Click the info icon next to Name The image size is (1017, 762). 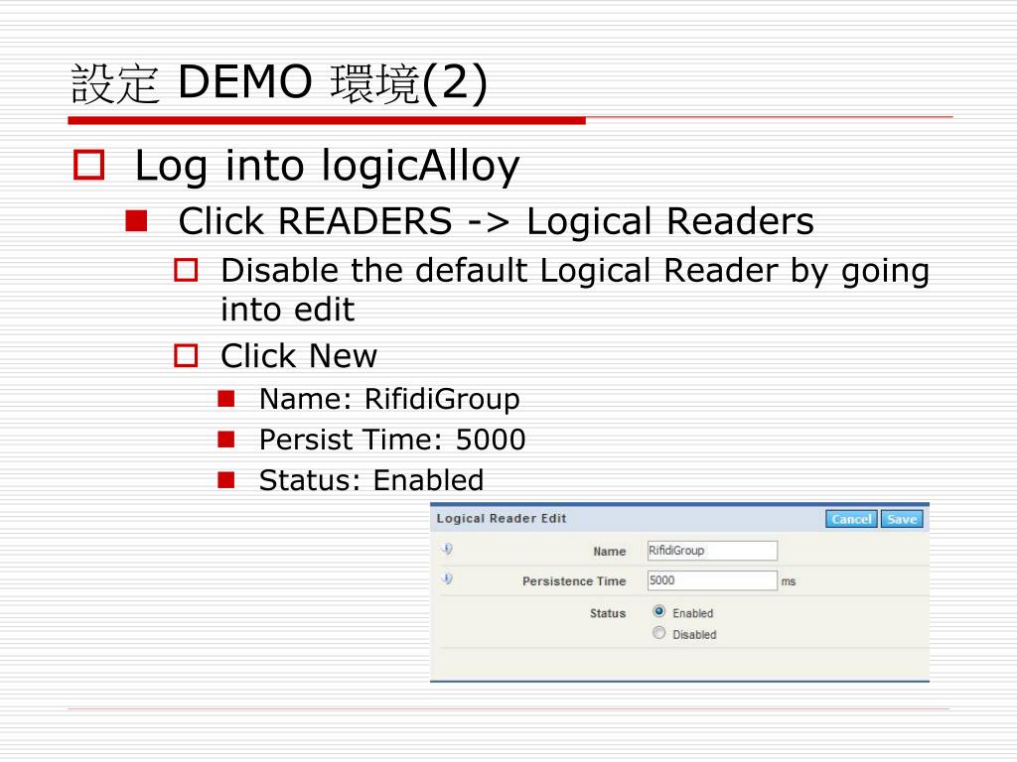[x=447, y=550]
